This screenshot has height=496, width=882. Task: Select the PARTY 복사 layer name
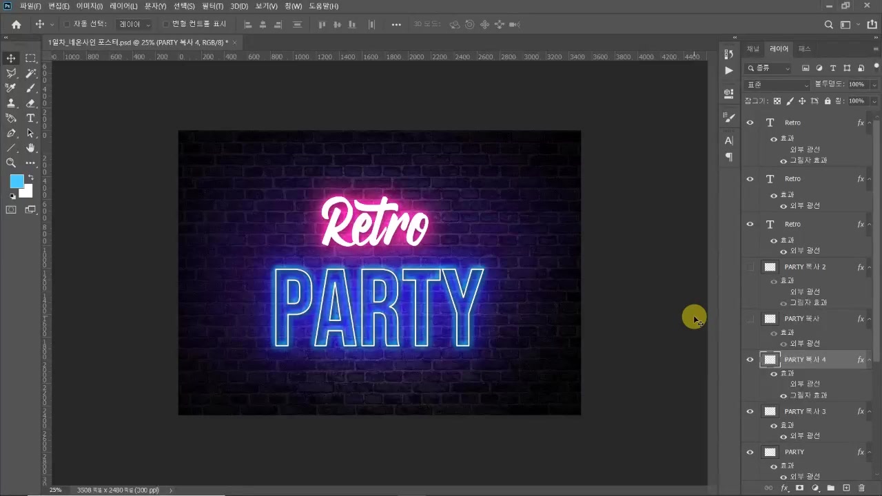pyautogui.click(x=801, y=319)
